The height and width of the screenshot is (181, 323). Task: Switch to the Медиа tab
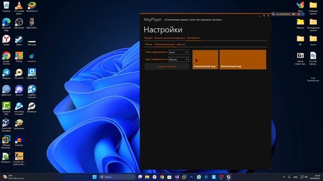click(x=148, y=38)
